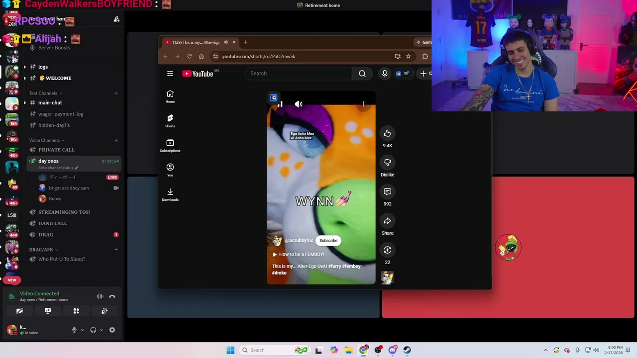The width and height of the screenshot is (637, 358).
Task: Click the LIVE badge on streaming user
Action: point(112,177)
